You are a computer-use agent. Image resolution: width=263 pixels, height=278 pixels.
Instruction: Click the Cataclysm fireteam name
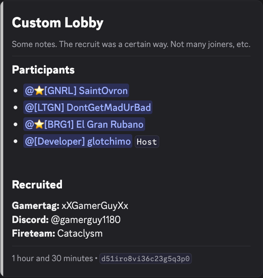tap(80, 233)
